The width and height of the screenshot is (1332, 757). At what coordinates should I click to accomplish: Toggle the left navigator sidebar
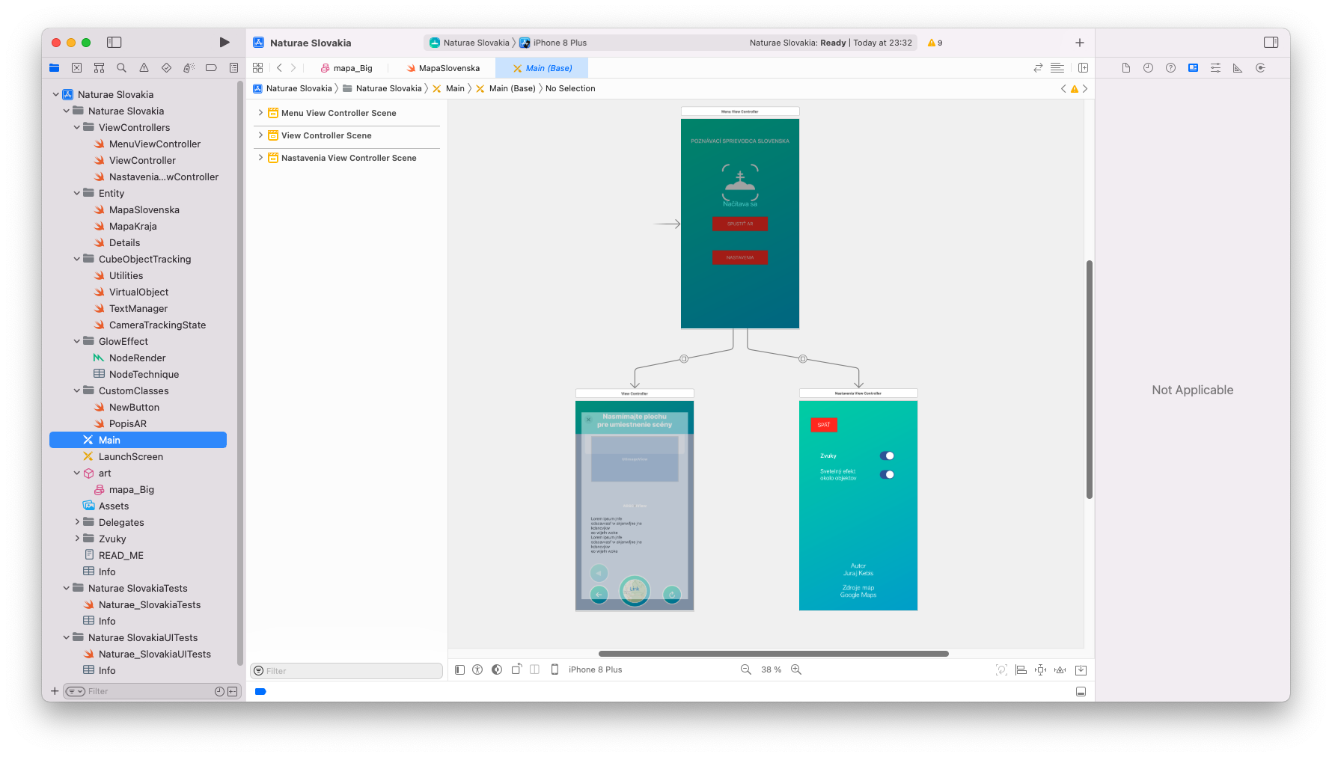click(x=114, y=43)
